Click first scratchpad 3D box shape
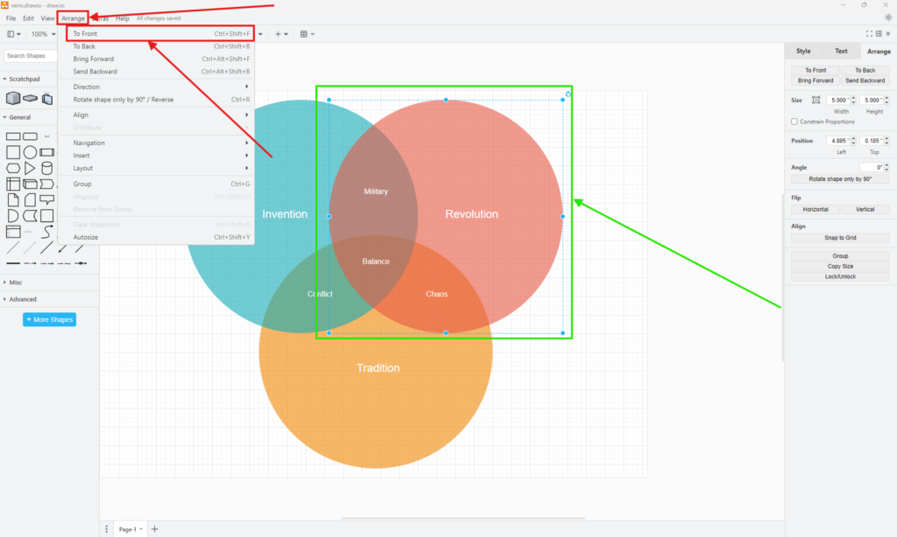Viewport: 897px width, 537px height. [13, 98]
